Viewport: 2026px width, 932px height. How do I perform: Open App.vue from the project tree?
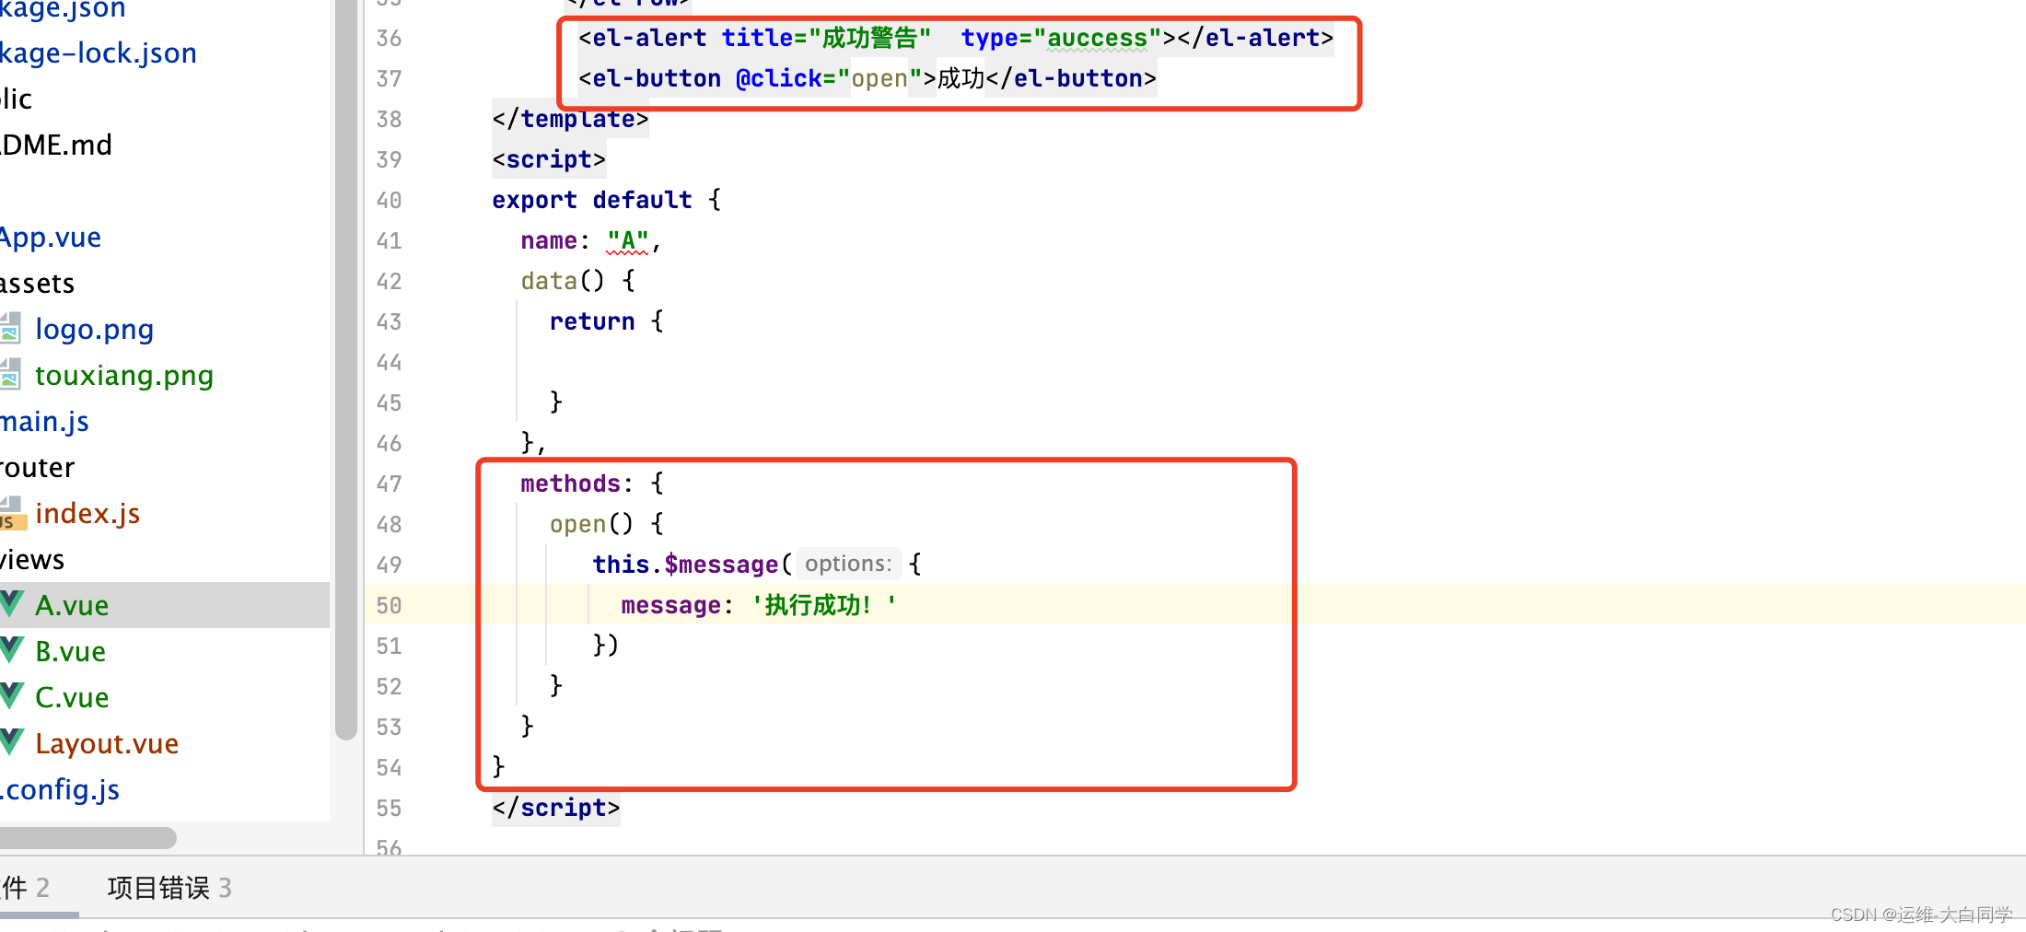click(50, 237)
